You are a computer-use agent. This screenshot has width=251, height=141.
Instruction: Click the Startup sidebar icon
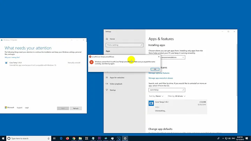(x=107, y=90)
